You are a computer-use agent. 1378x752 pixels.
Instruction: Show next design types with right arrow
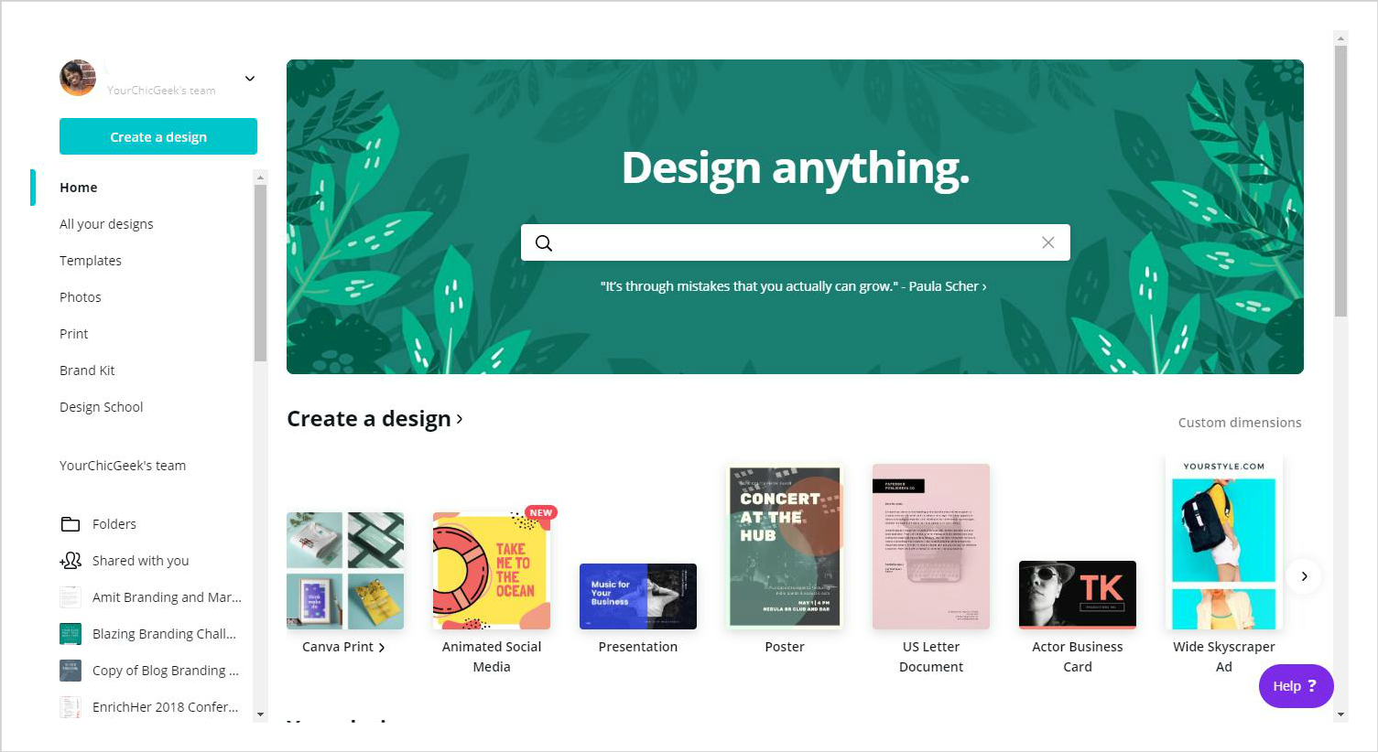(x=1304, y=576)
